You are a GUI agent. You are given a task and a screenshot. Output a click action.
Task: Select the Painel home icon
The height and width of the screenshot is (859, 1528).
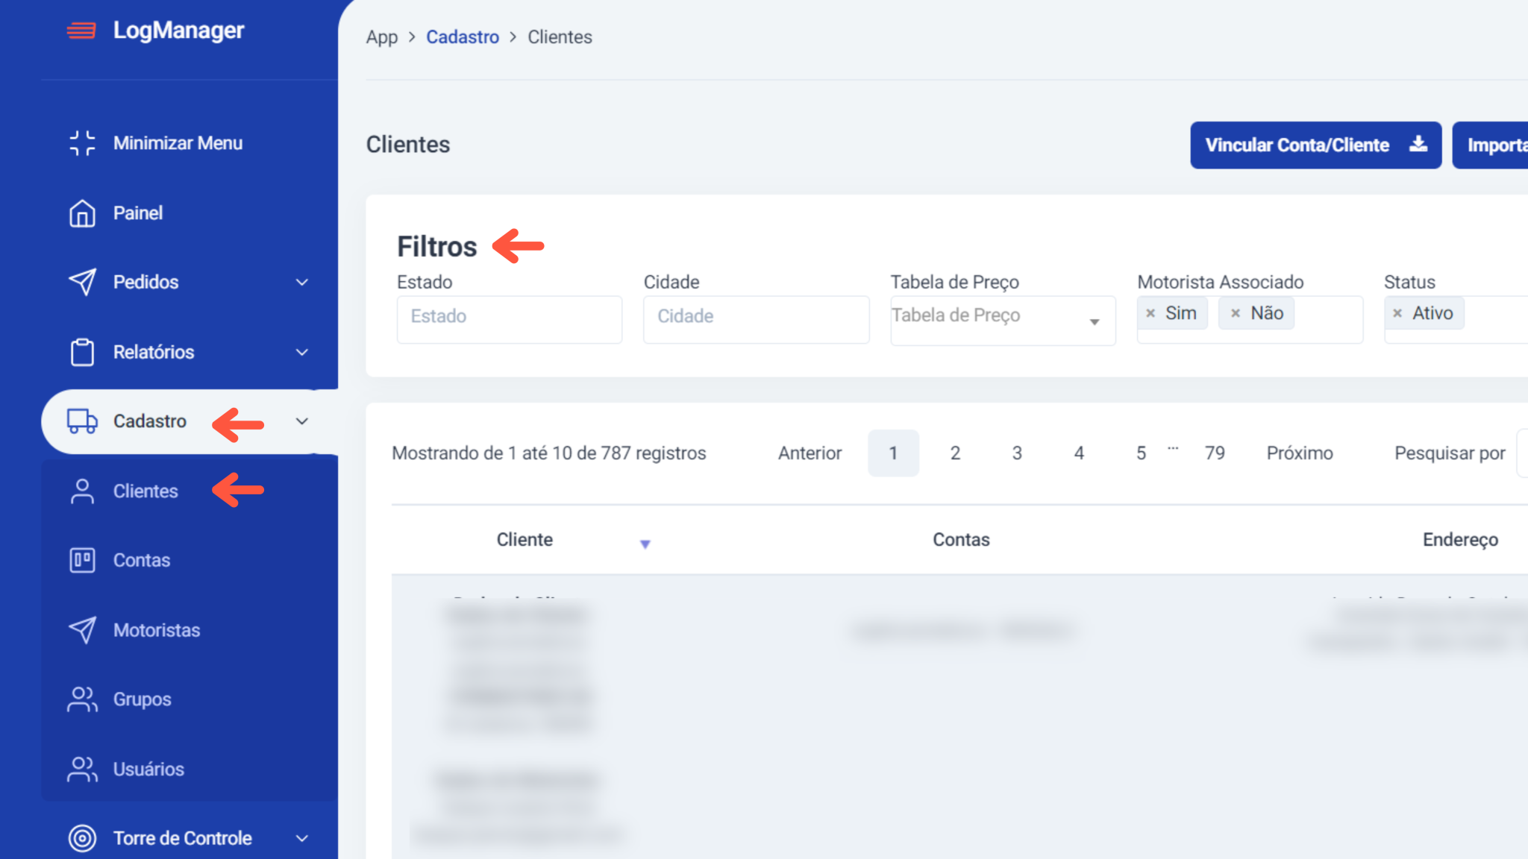82,213
